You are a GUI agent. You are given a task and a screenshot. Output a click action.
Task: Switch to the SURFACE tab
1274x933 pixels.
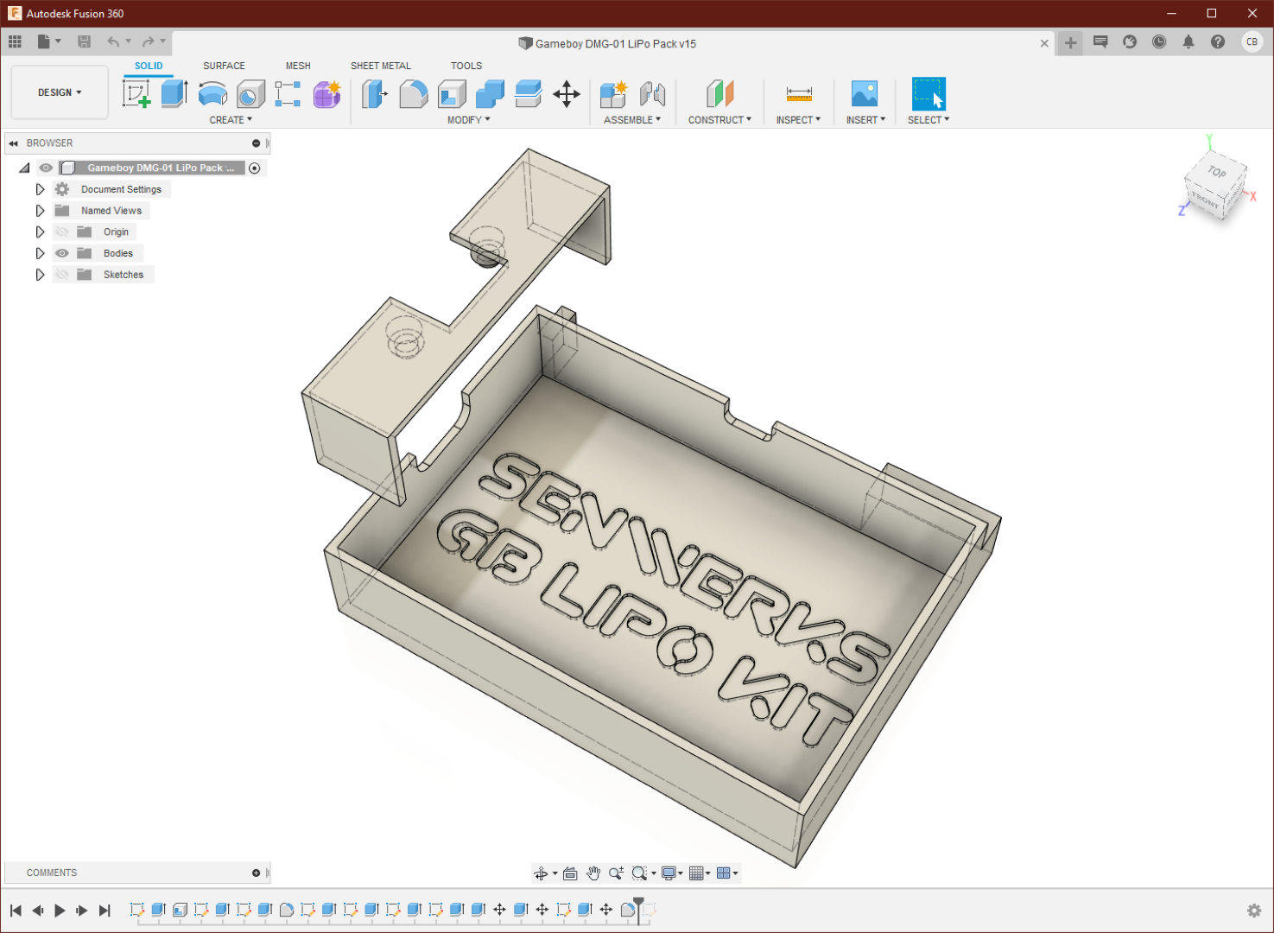click(224, 66)
